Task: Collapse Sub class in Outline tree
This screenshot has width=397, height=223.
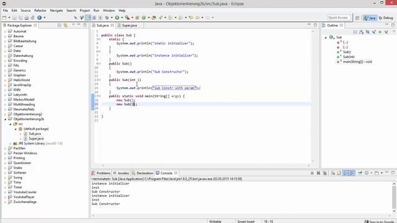Action: point(326,37)
